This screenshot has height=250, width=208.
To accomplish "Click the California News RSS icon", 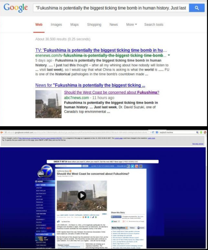I will pos(70,171).
